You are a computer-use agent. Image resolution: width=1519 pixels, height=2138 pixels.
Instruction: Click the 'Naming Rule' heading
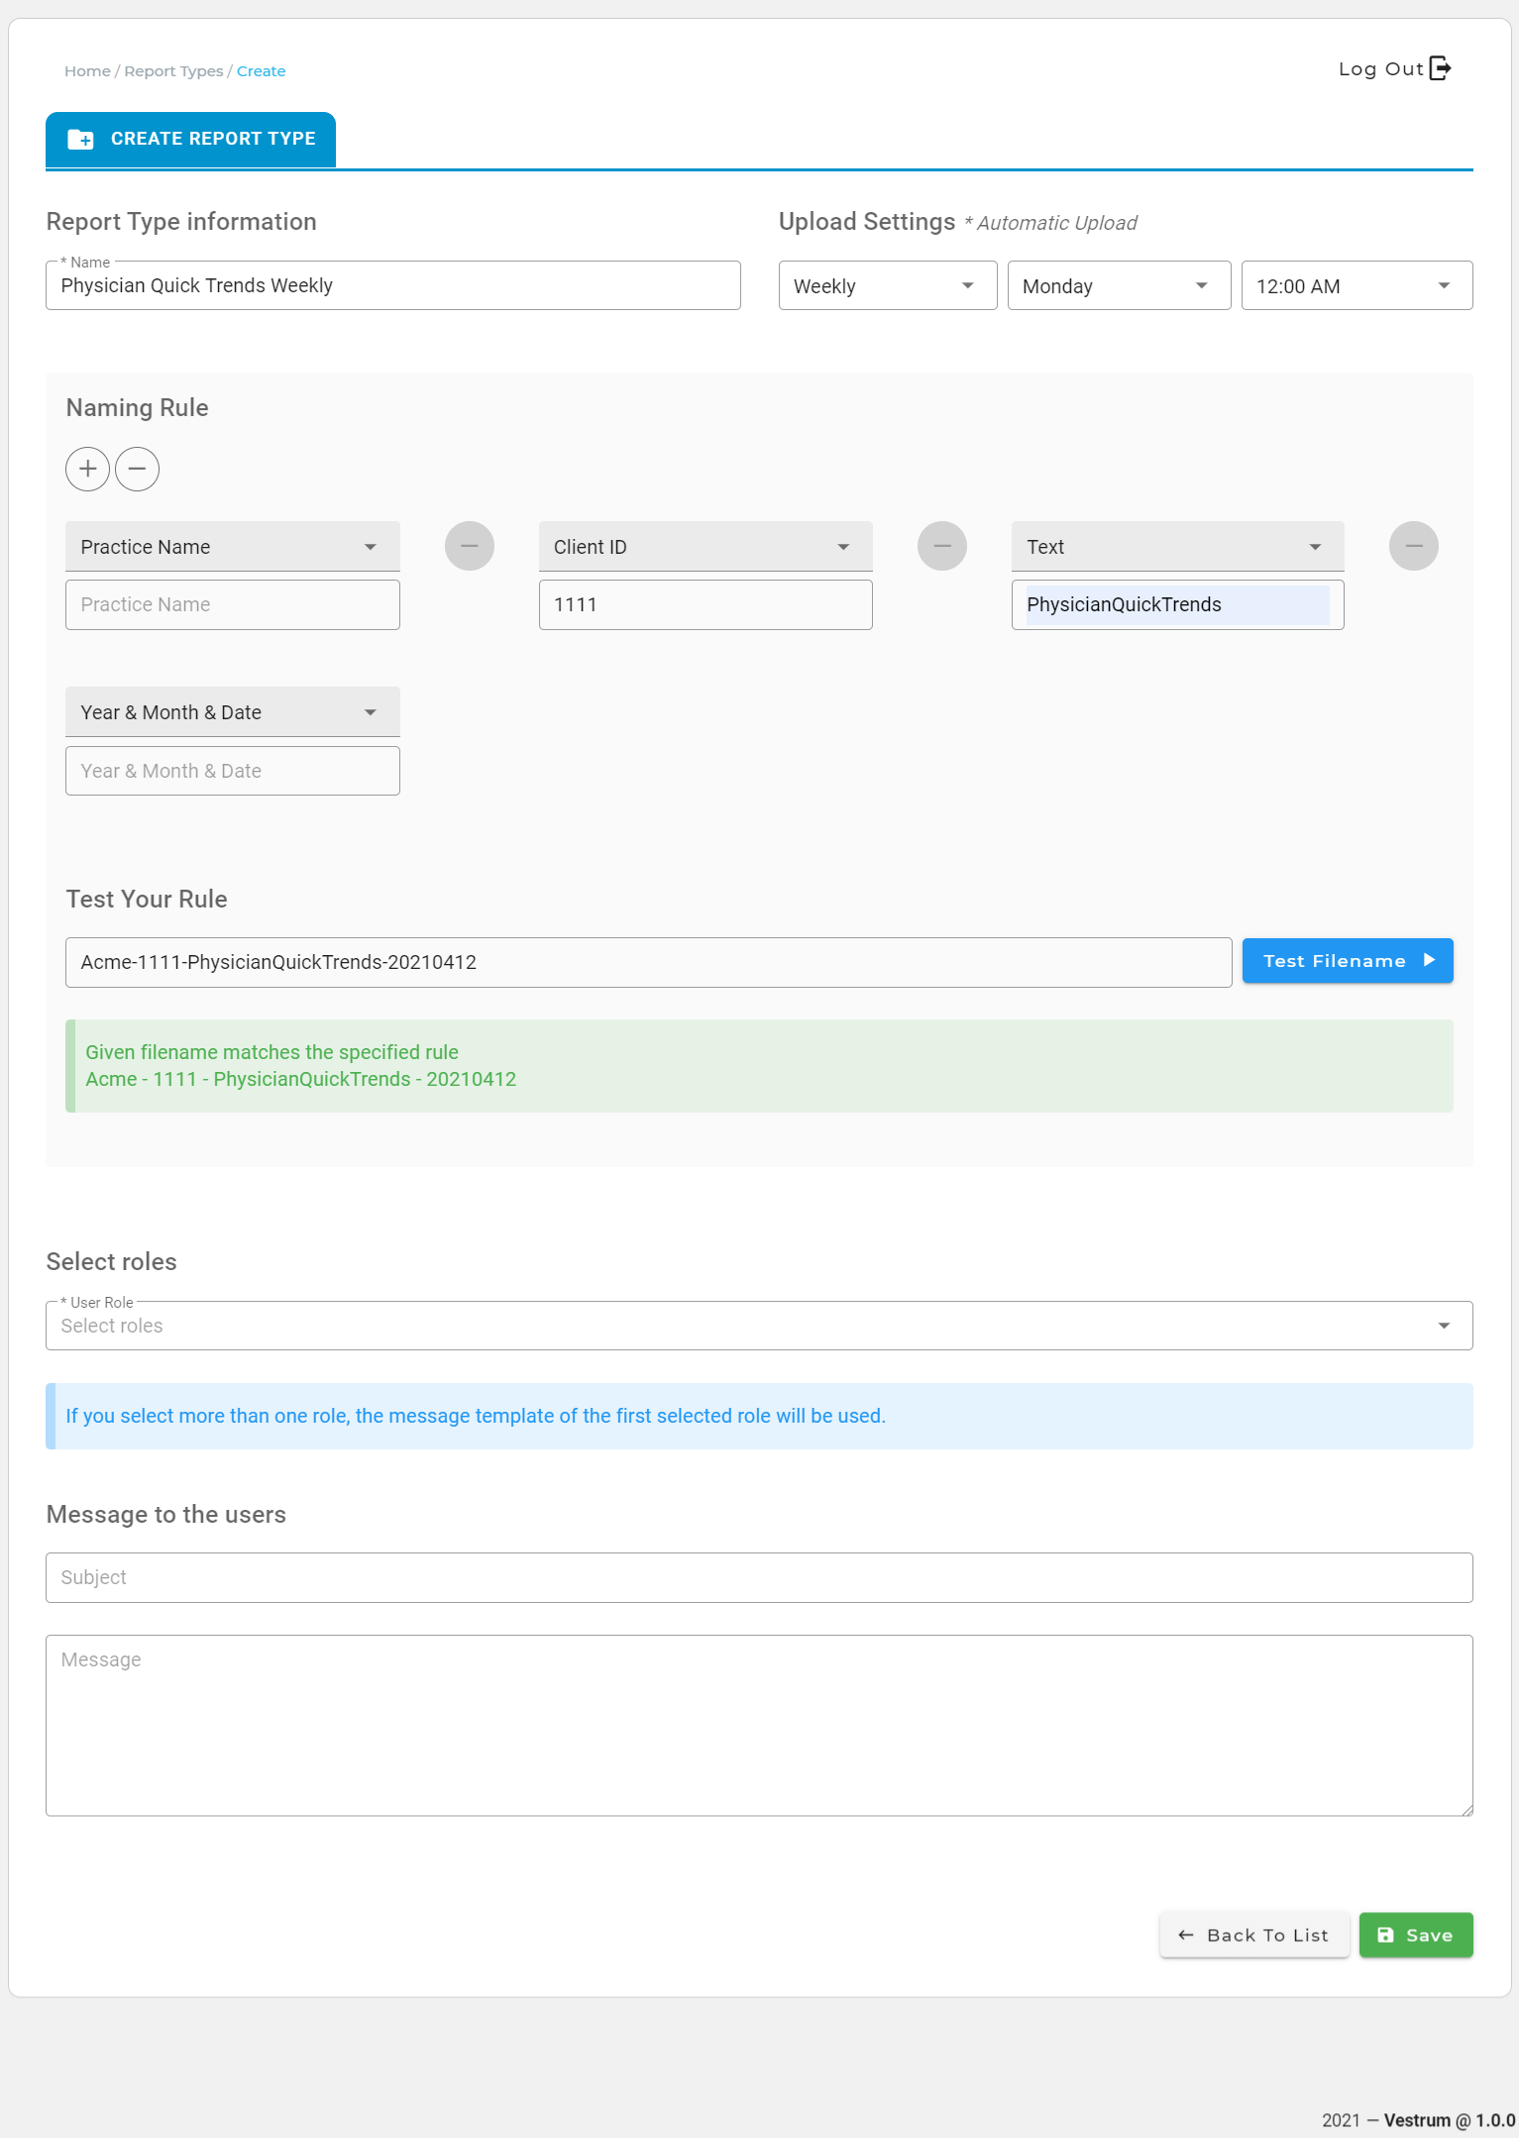pos(137,407)
